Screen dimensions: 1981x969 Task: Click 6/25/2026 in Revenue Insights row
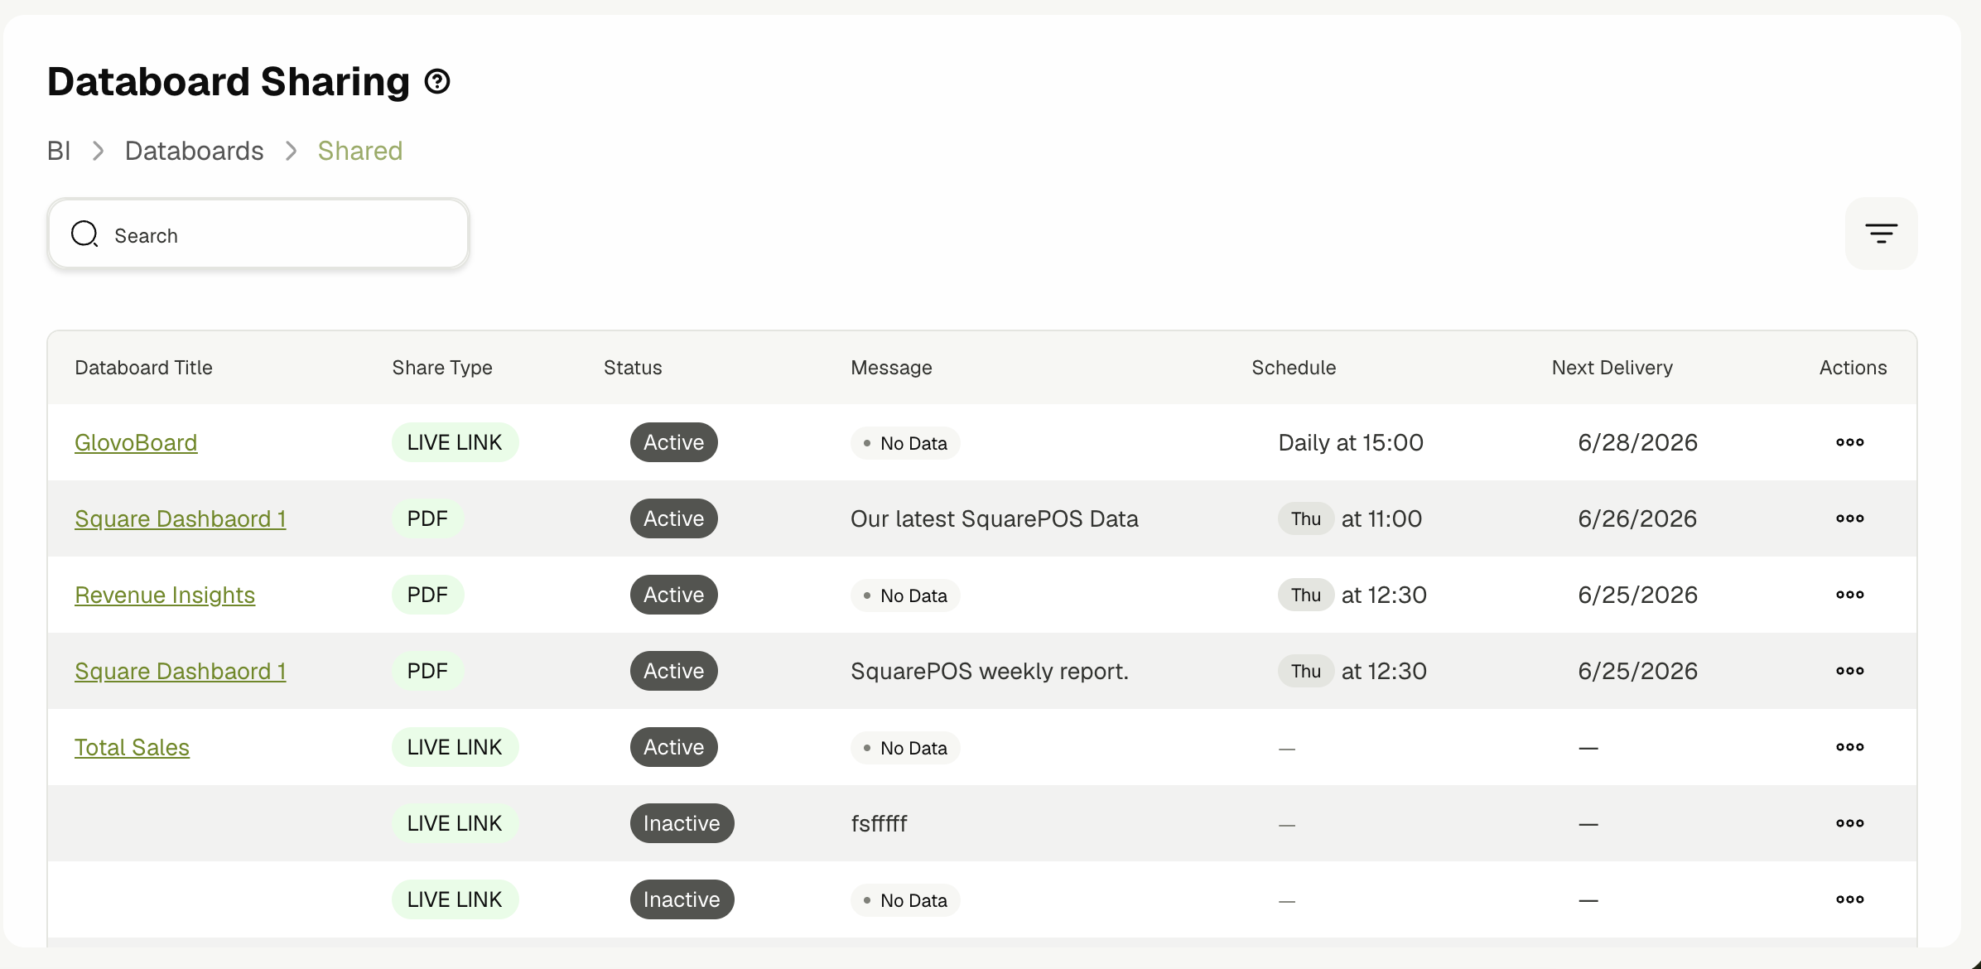[x=1637, y=595]
